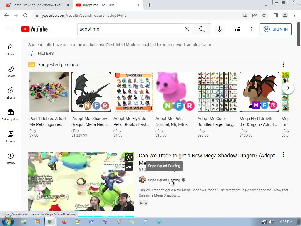Play the Mega Shadow Dragon video thumbnail

pyautogui.click(x=81, y=181)
